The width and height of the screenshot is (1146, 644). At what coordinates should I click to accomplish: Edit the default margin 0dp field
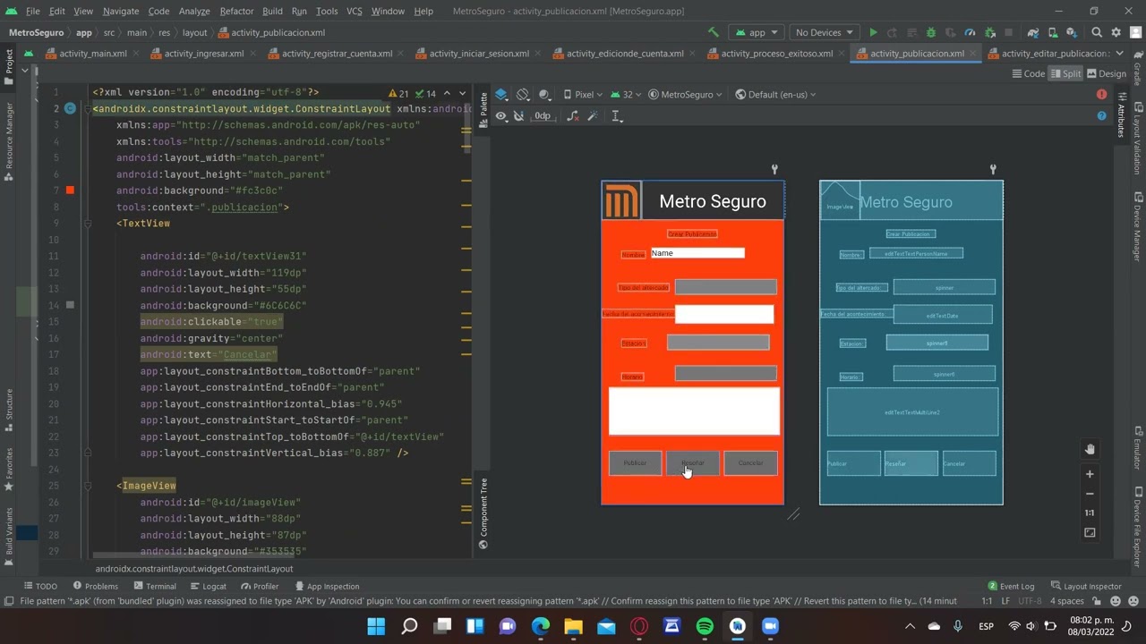tap(543, 116)
